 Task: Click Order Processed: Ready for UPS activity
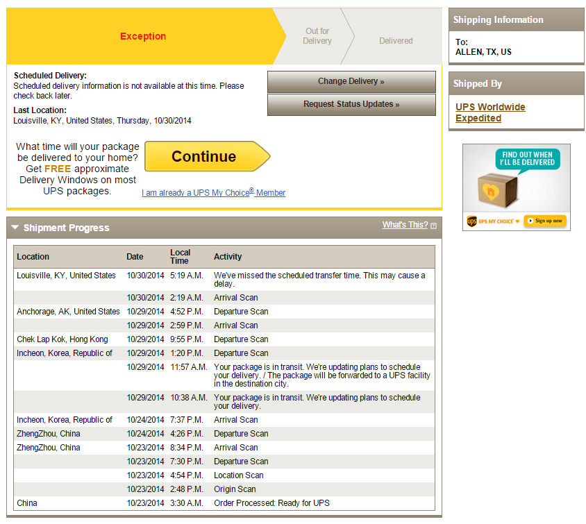click(271, 503)
